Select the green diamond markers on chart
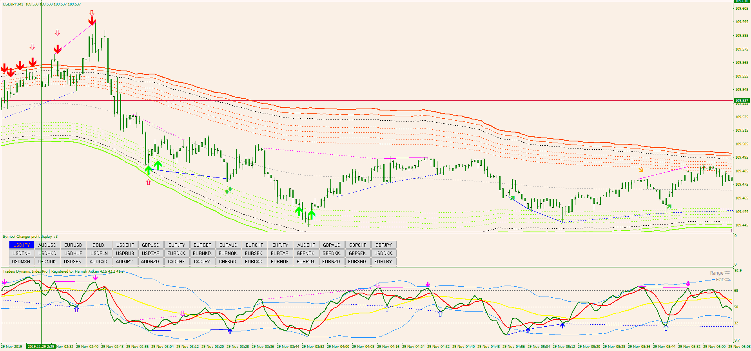751x351 pixels. [229, 190]
